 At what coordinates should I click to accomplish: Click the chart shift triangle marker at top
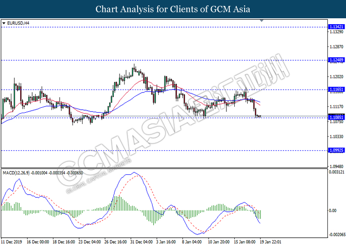(x=261, y=21)
